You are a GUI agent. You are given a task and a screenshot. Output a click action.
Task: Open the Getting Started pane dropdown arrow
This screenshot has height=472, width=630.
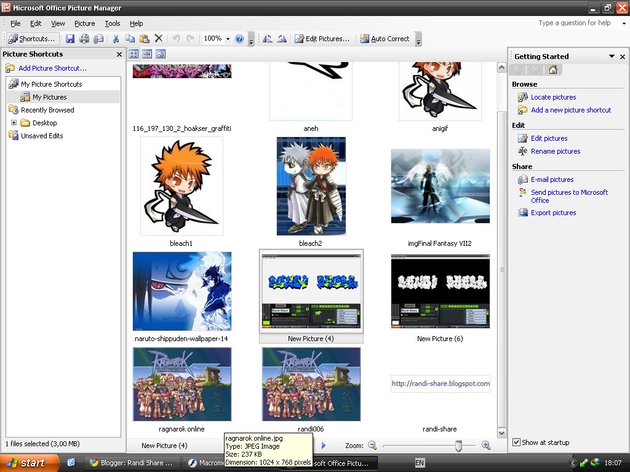(612, 57)
